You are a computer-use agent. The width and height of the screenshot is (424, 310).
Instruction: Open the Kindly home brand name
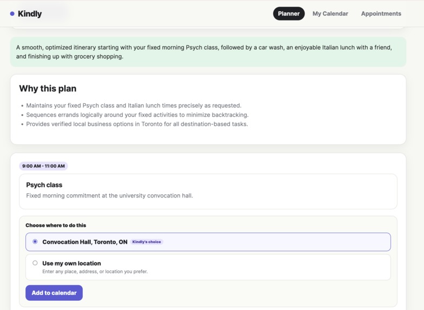[30, 14]
